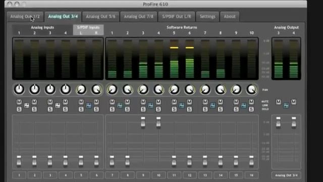Click the pan knob for Software Return 8
This screenshot has width=323, height=182.
pyautogui.click(x=221, y=89)
